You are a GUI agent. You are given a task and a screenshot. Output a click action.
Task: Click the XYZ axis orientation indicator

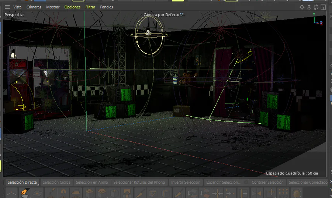(318, 19)
